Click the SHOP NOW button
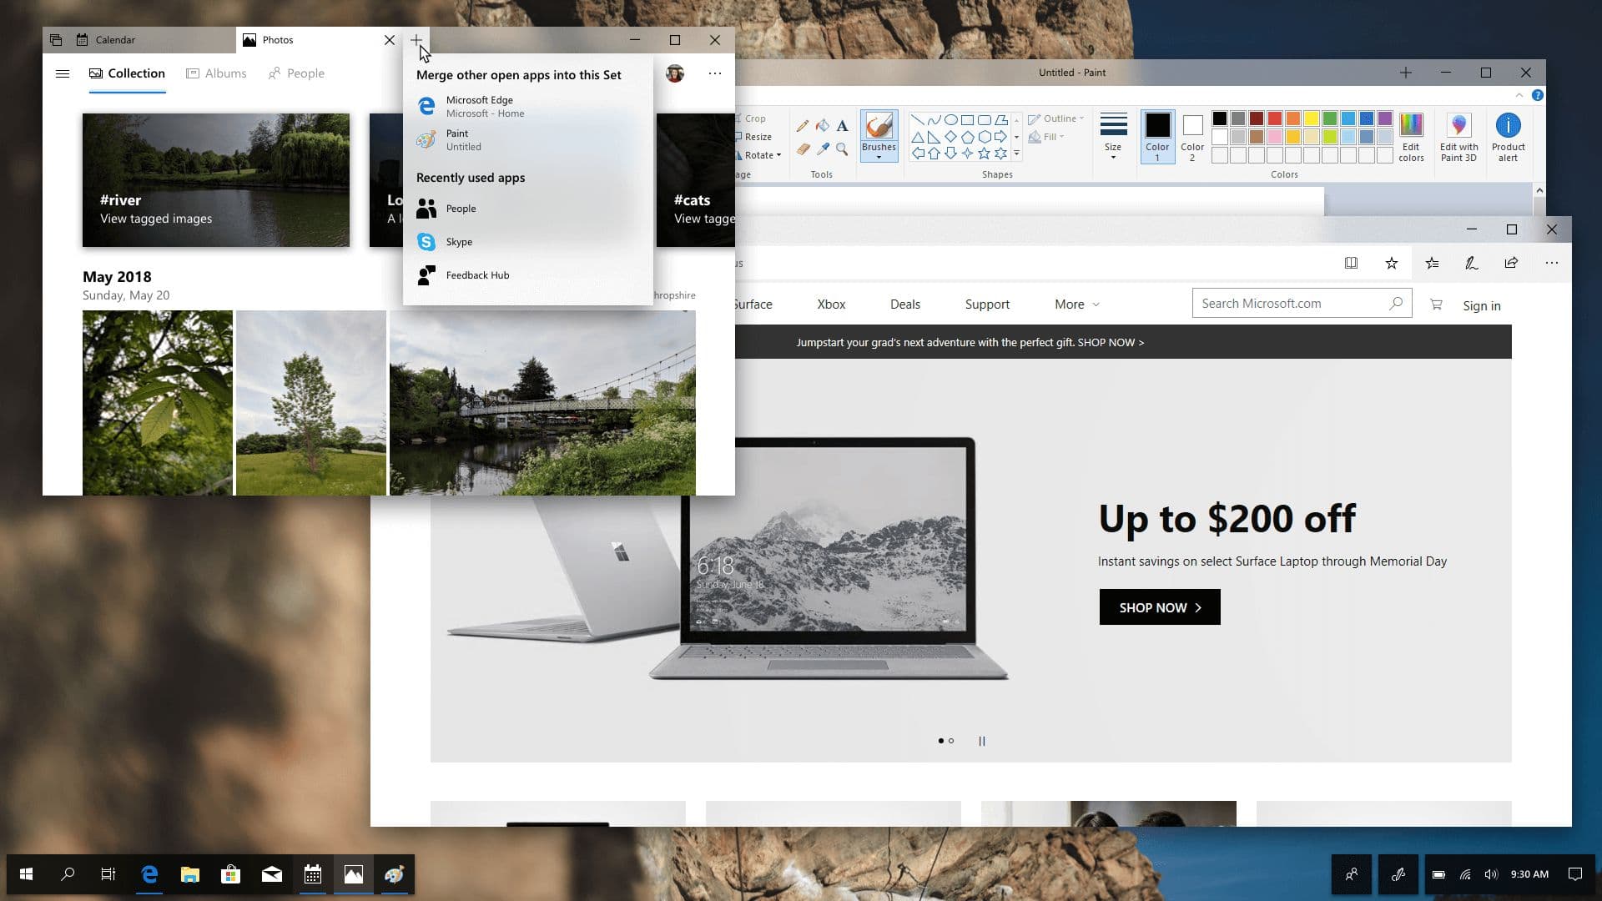Viewport: 1602px width, 901px height. 1158,607
